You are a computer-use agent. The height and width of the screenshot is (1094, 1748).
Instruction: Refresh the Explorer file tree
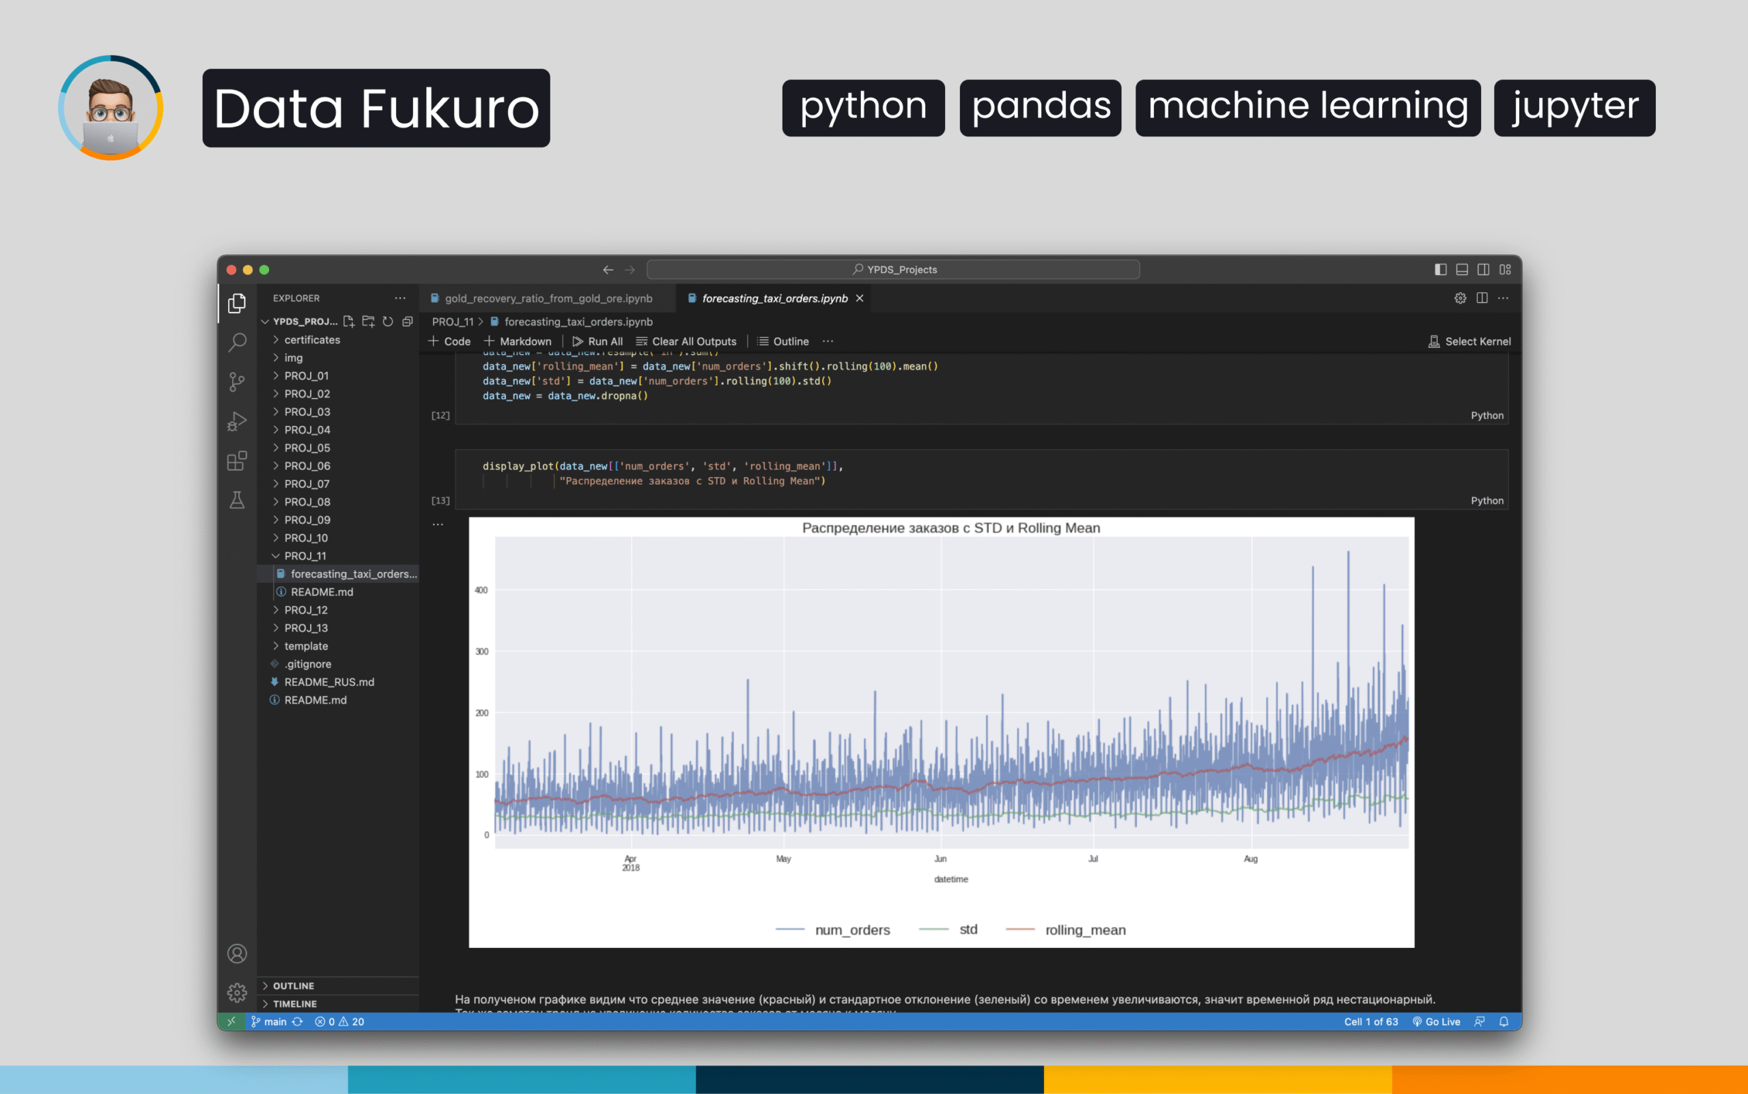388,321
